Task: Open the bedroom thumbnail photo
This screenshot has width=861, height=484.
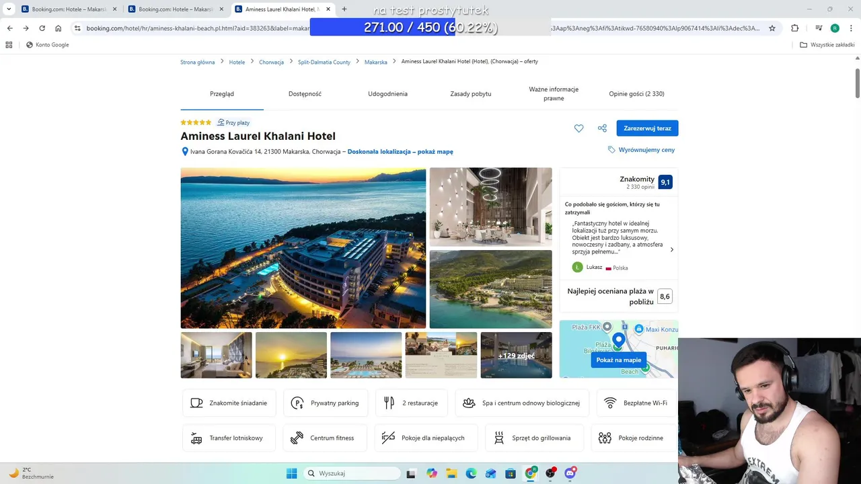Action: coord(217,355)
